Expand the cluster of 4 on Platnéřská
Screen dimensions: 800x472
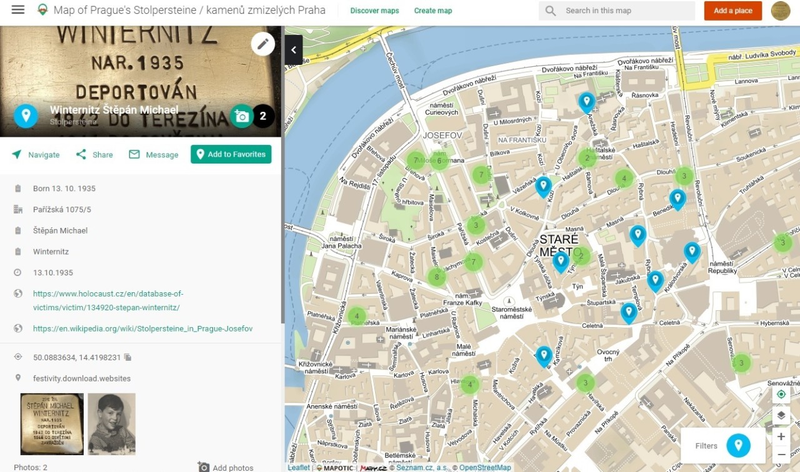click(357, 317)
